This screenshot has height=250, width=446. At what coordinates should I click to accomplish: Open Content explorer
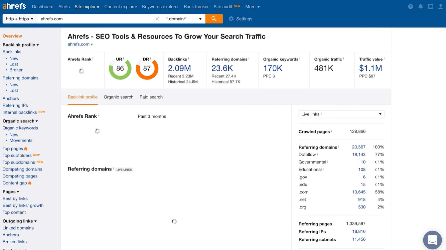point(121,7)
